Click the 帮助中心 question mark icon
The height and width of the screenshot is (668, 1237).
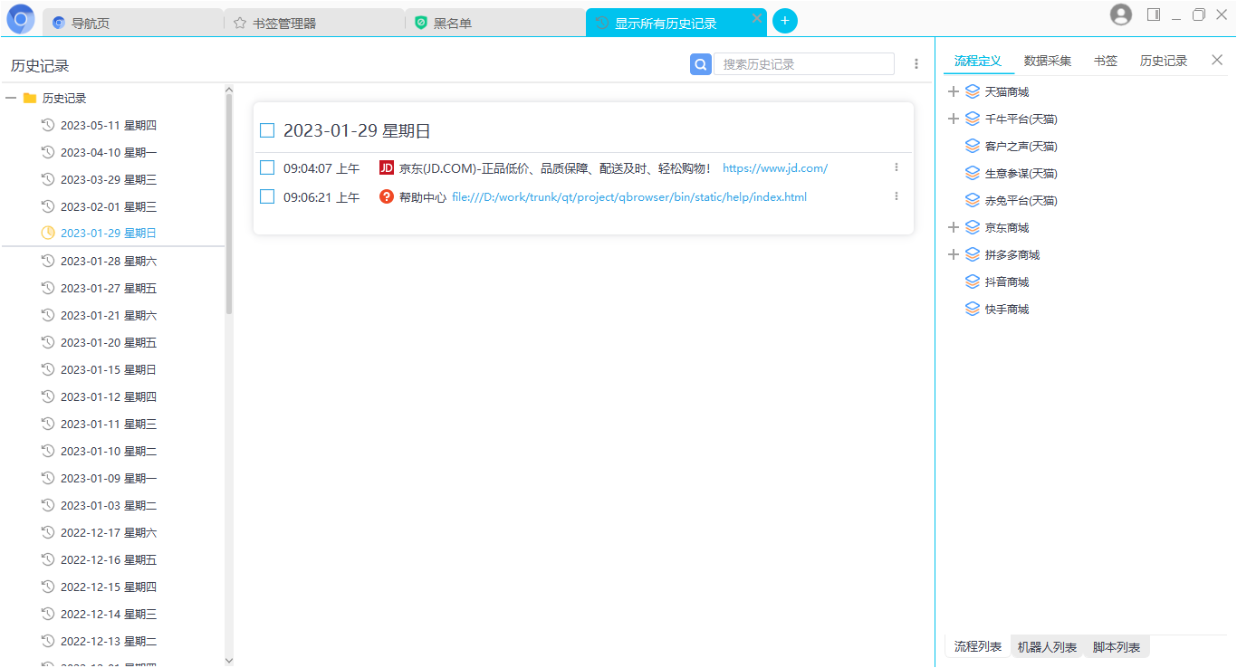click(387, 196)
